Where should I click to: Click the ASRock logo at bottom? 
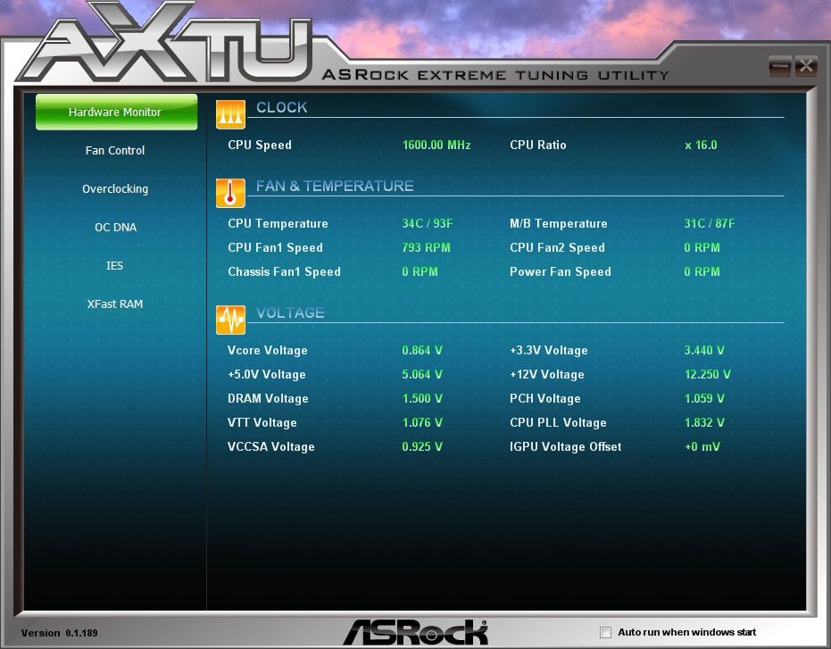click(416, 632)
